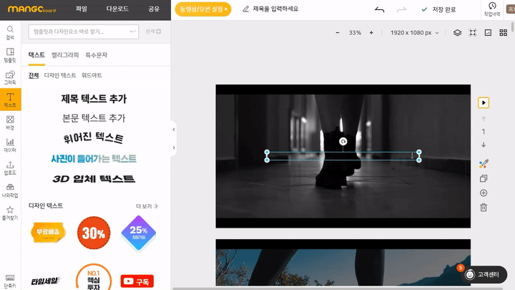Delete the page with the trash icon
This screenshot has height=290, width=515.
click(484, 208)
